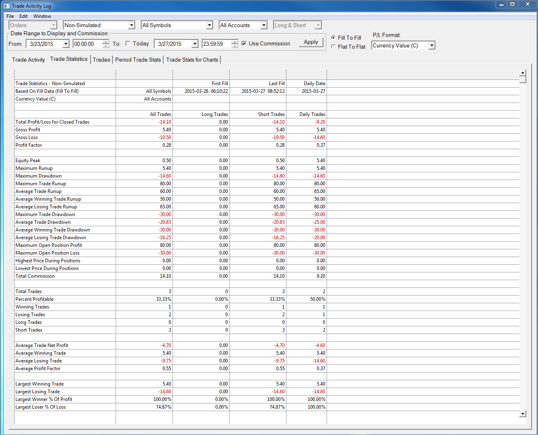The width and height of the screenshot is (538, 435).
Task: Click the scrollbar down arrow
Action: pyautogui.click(x=523, y=414)
